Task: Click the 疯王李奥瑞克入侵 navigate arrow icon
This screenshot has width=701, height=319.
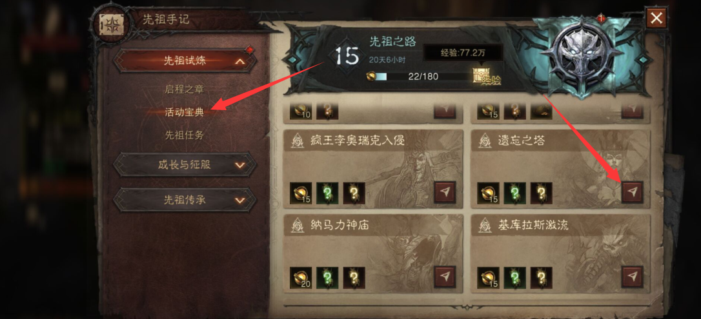Action: click(445, 192)
